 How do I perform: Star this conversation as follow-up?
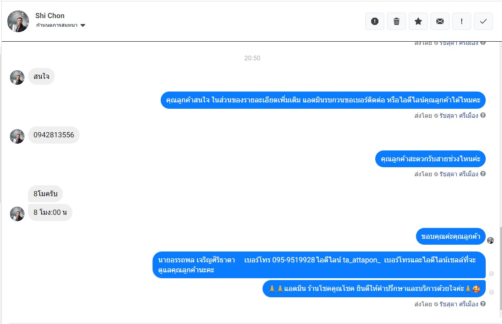[x=418, y=21]
